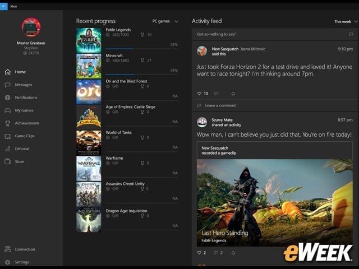
Task: Click the Store bag icon
Action: (7, 161)
